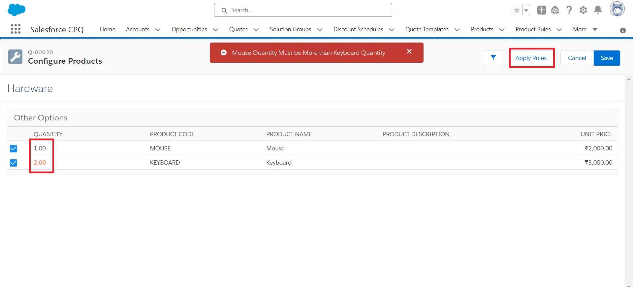The image size is (633, 287).
Task: Expand the Quotes tab dropdown chevron
Action: tap(256, 30)
